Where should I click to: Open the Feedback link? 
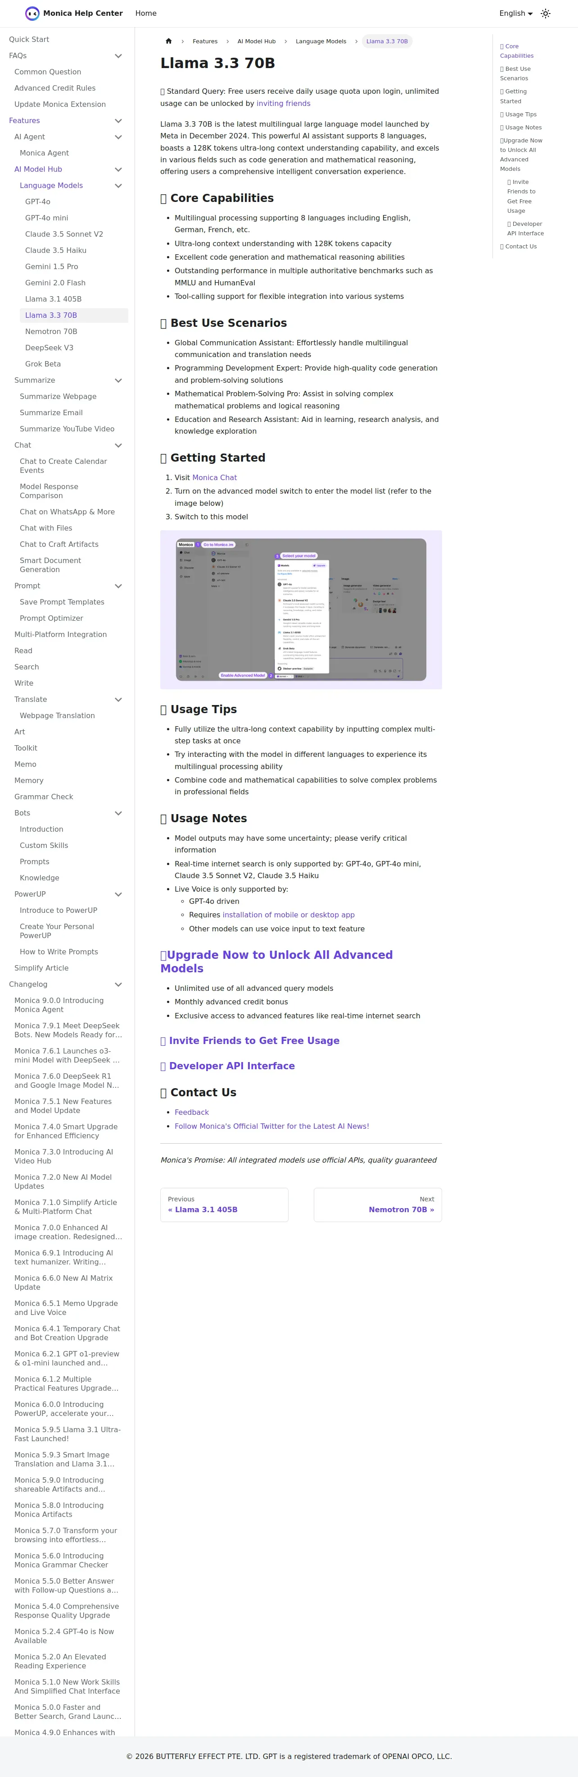[191, 1112]
